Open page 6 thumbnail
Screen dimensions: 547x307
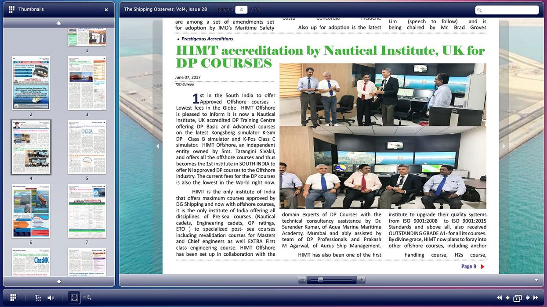(x=31, y=211)
